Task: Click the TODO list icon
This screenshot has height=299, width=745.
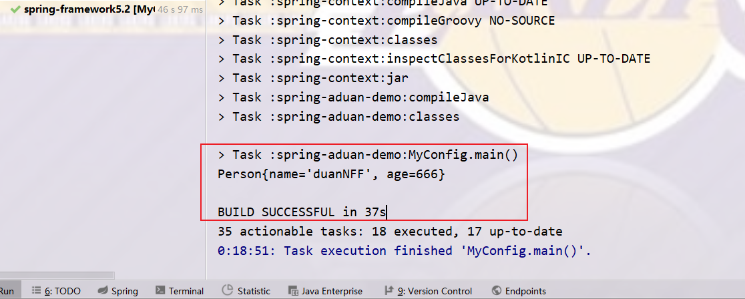Action: click(x=36, y=291)
